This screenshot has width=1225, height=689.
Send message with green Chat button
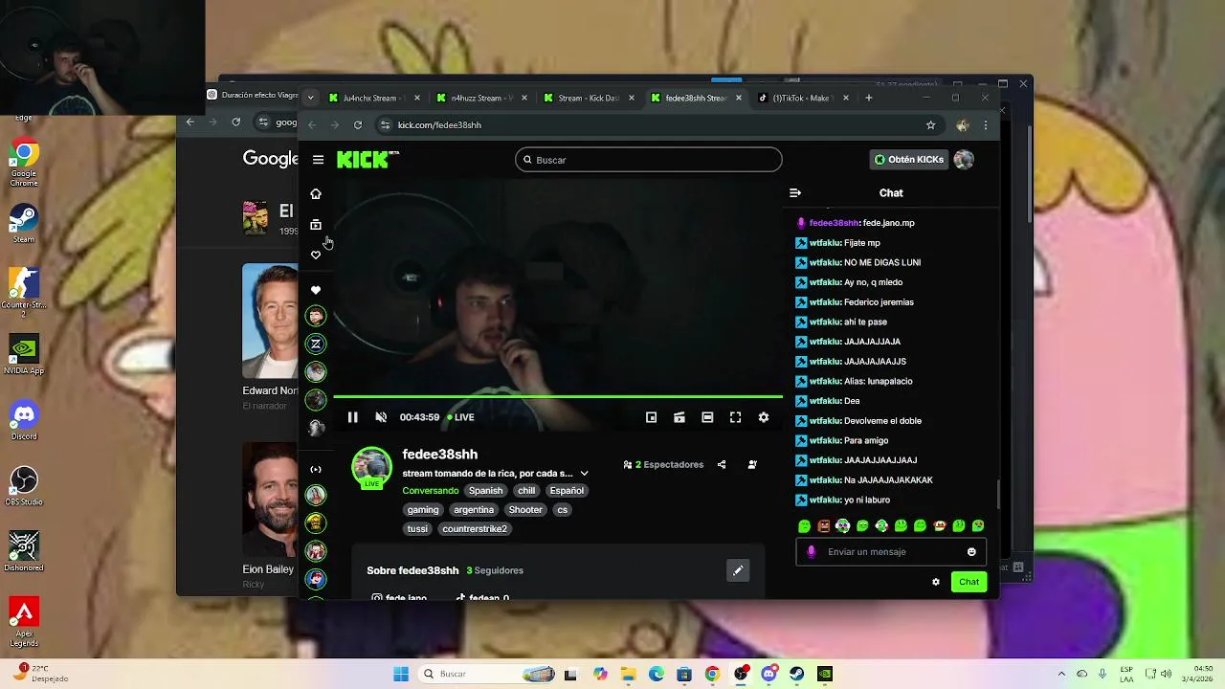[x=969, y=582]
